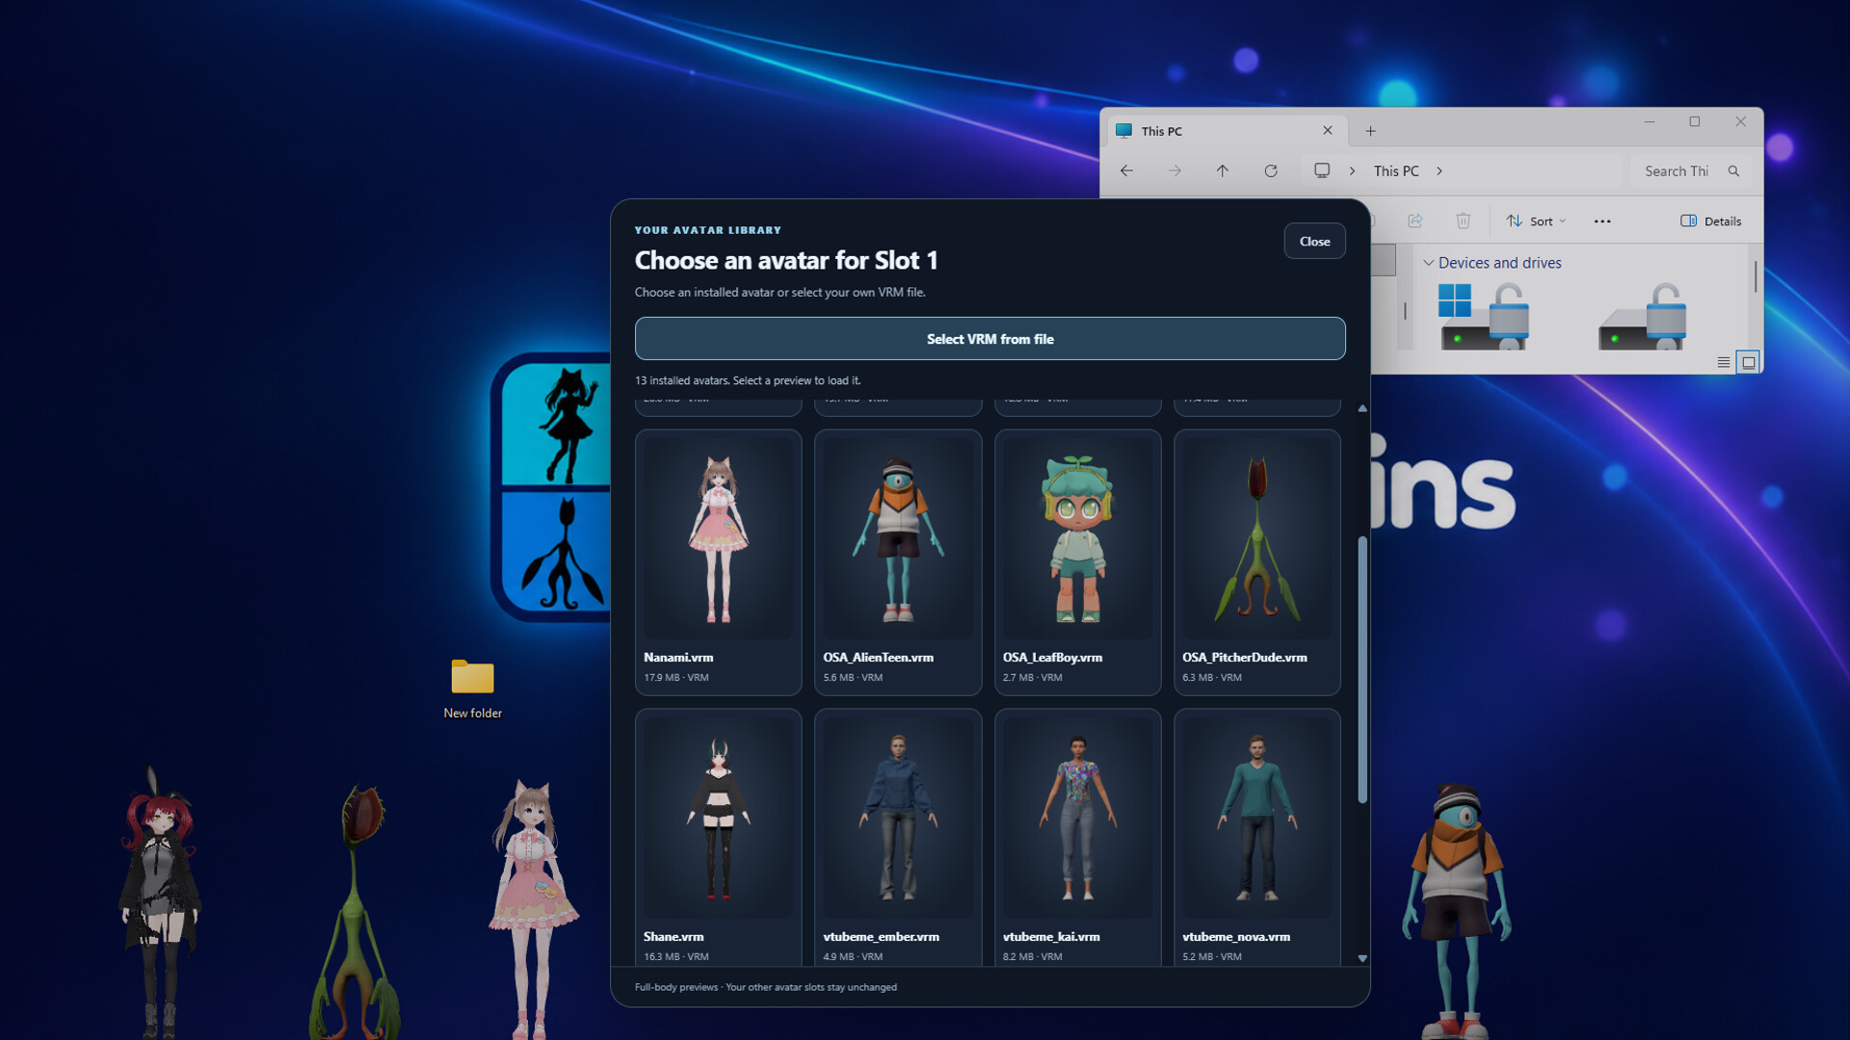Click the red-haired desktop avatar
This screenshot has height=1040, width=1850.
point(159,900)
